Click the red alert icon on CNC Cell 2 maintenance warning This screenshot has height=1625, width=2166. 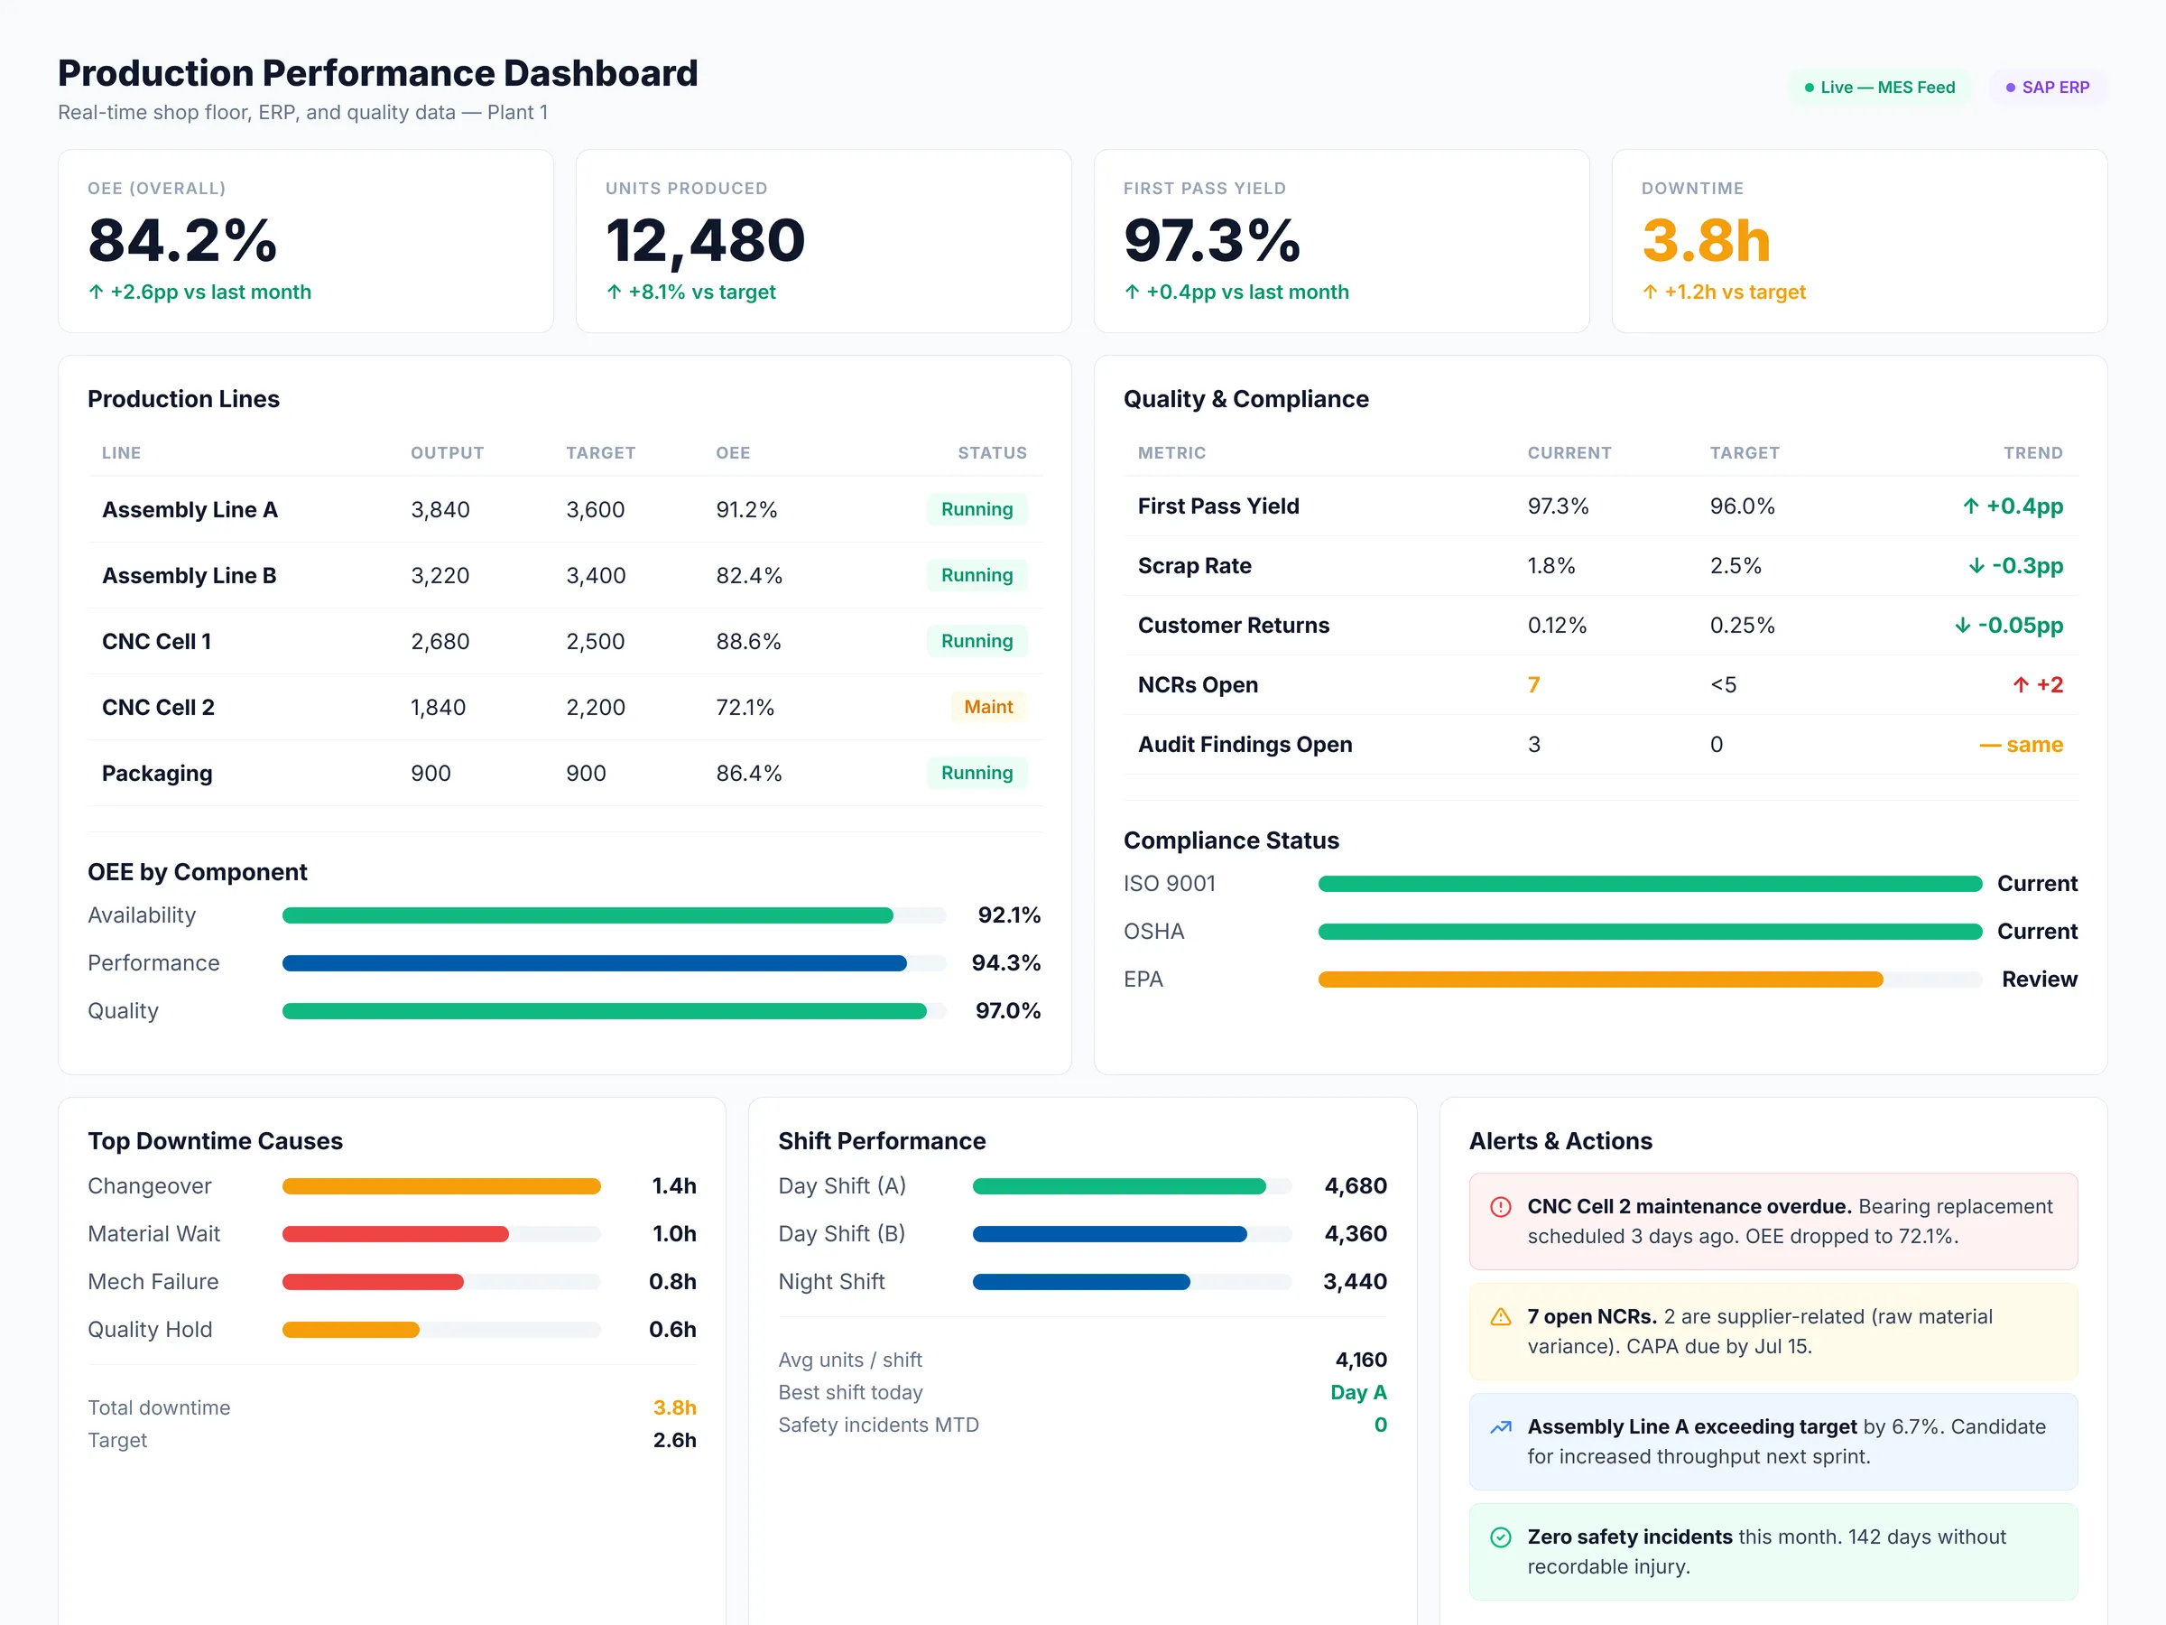(1501, 1207)
